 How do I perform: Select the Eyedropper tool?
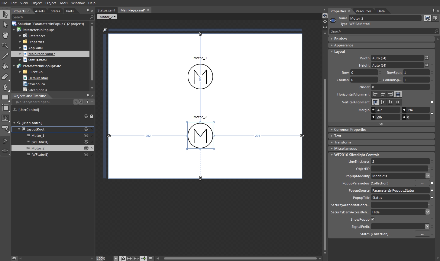(5, 56)
